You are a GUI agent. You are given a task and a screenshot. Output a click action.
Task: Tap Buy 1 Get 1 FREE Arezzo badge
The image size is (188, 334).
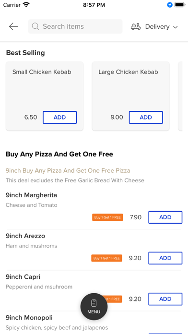[x=106, y=258]
